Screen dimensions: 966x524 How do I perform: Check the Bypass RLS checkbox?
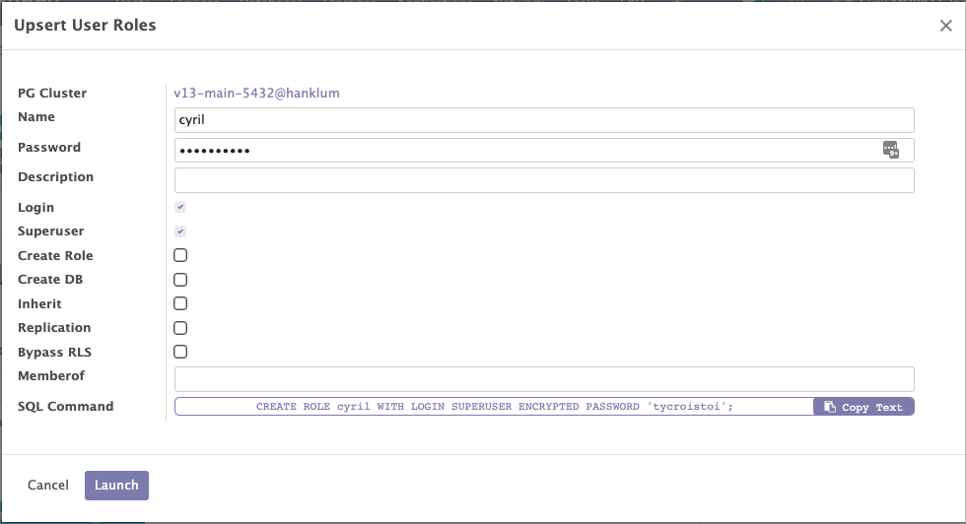[180, 352]
